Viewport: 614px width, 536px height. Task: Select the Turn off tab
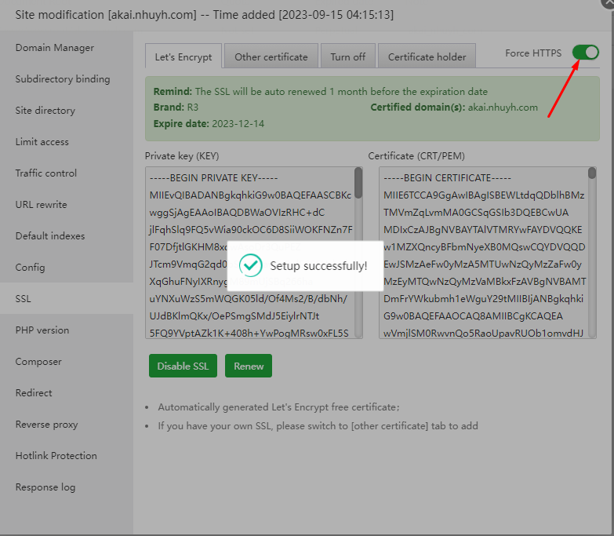tap(347, 57)
